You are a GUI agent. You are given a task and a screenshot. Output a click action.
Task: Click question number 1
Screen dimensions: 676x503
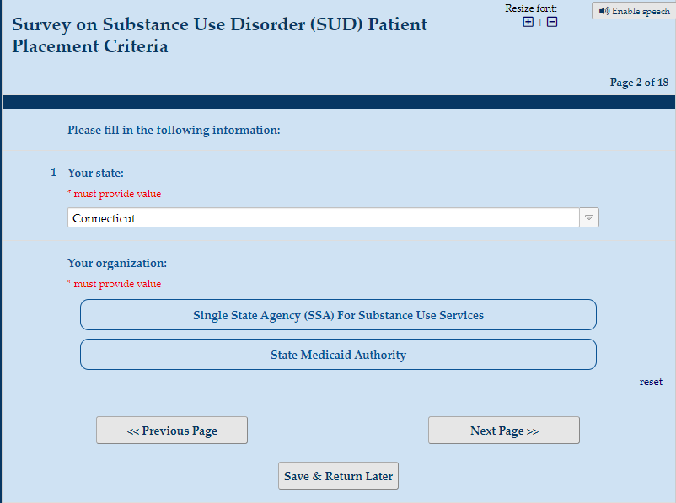tap(53, 173)
